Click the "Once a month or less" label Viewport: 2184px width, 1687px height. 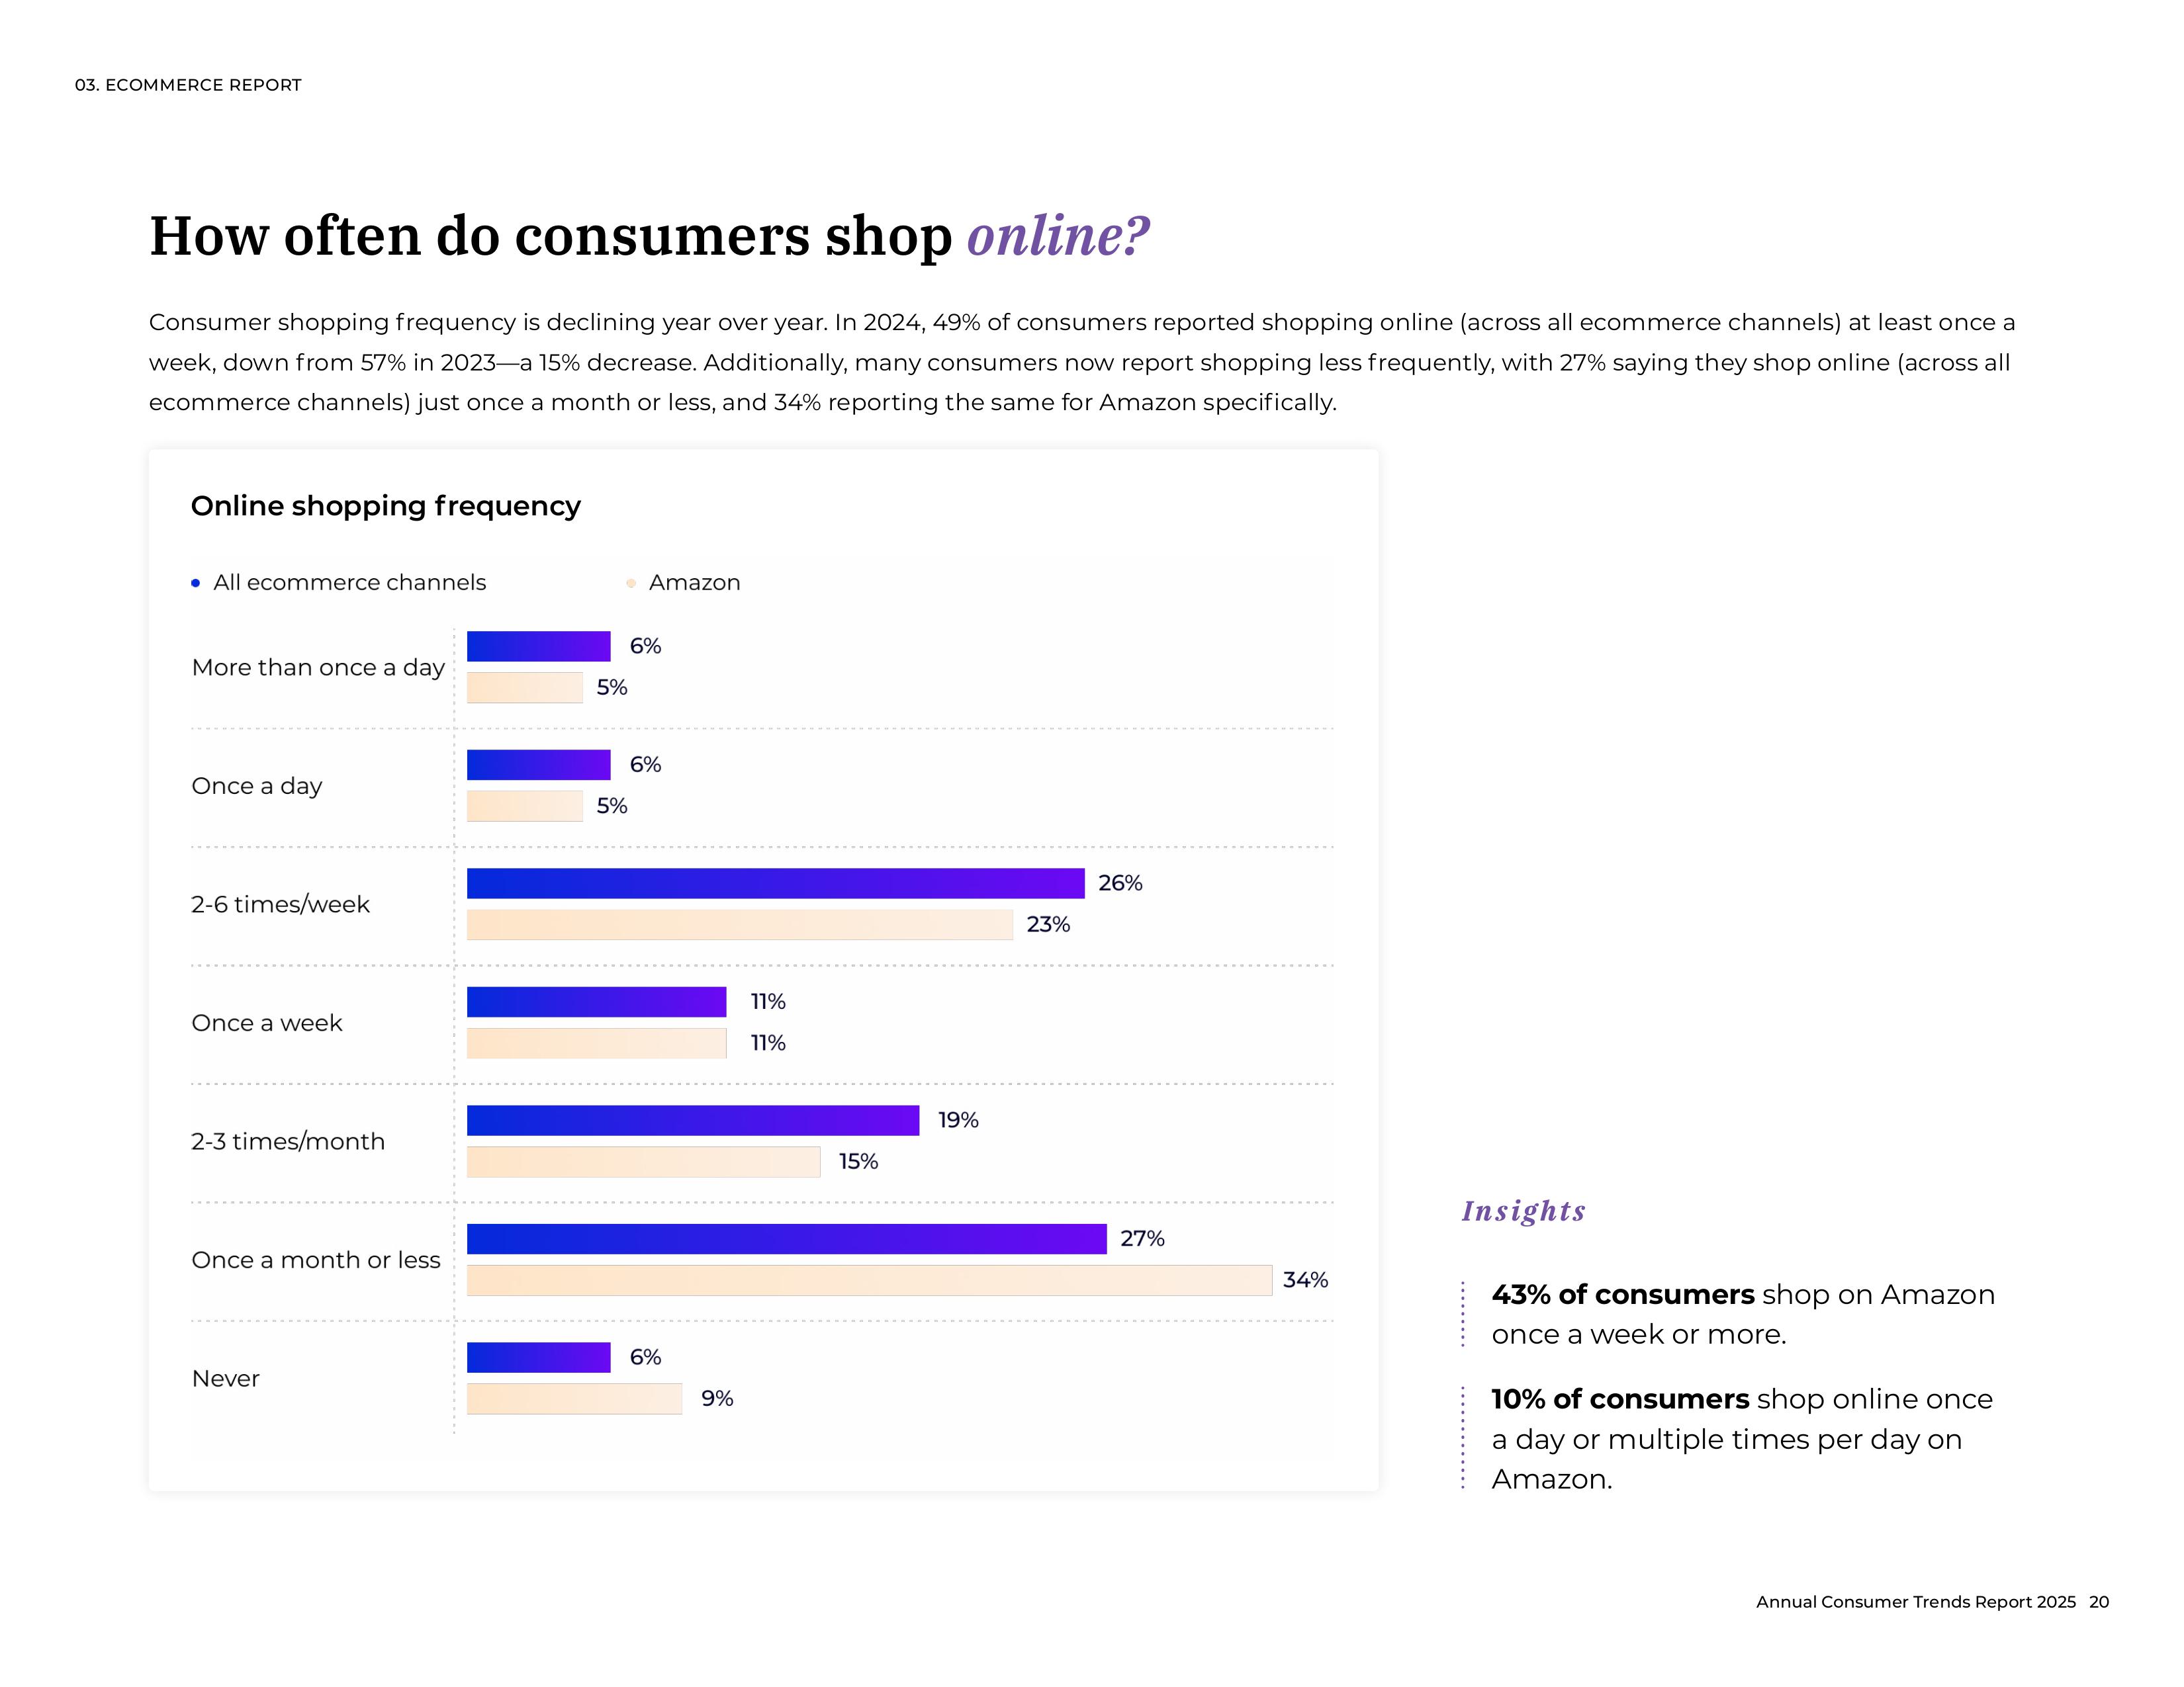[x=316, y=1260]
